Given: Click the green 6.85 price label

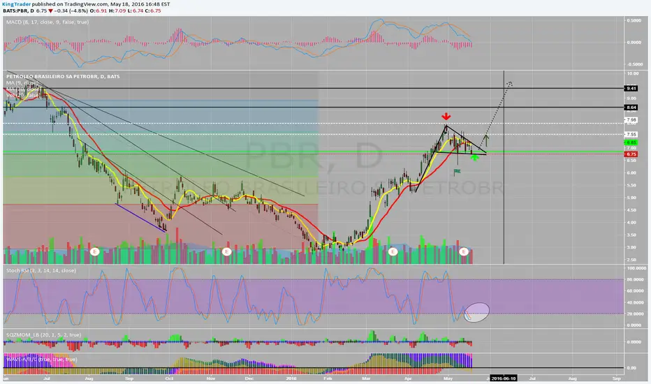Looking at the screenshot, I should pyautogui.click(x=631, y=142).
